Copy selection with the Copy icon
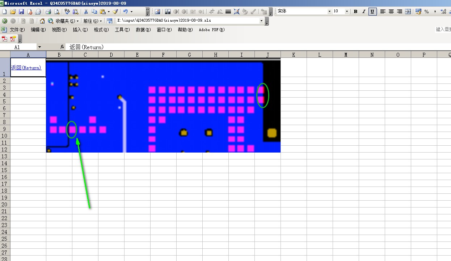 (x=94, y=12)
